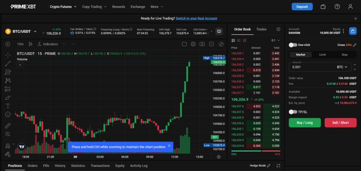Enable the TP/SL switch
Viewport: 361px width, 171px height.
(x=293, y=112)
